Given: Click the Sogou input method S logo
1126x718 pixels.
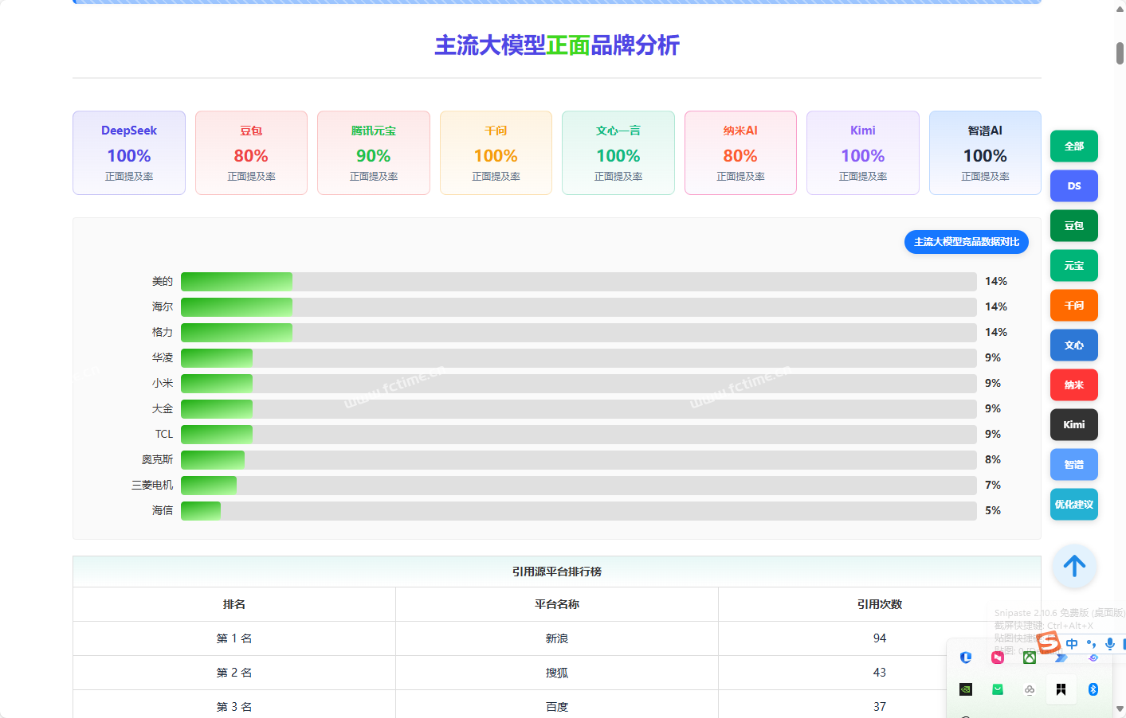Looking at the screenshot, I should tap(1048, 642).
